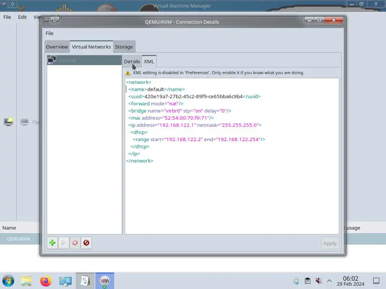The image size is (386, 289).
Task: Click the show desktop icon at tray end
Action: click(x=376, y=281)
